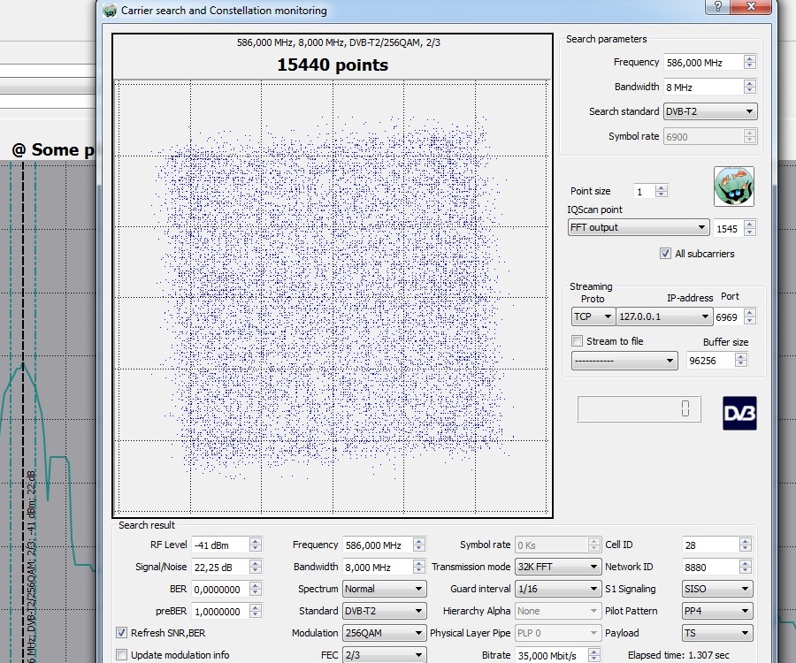Click the Network ID spinner arrows
The image size is (796, 663).
746,567
